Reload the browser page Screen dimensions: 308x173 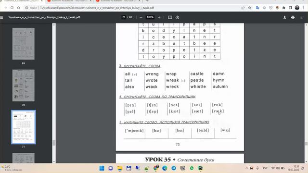coord(12,8)
